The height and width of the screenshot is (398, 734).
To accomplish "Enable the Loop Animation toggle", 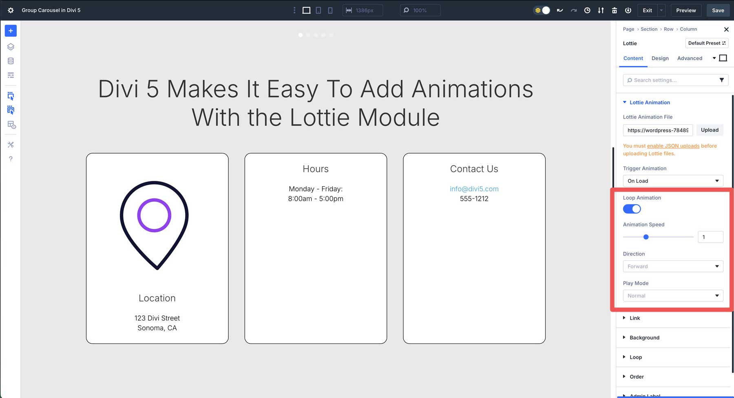I will pyautogui.click(x=632, y=209).
